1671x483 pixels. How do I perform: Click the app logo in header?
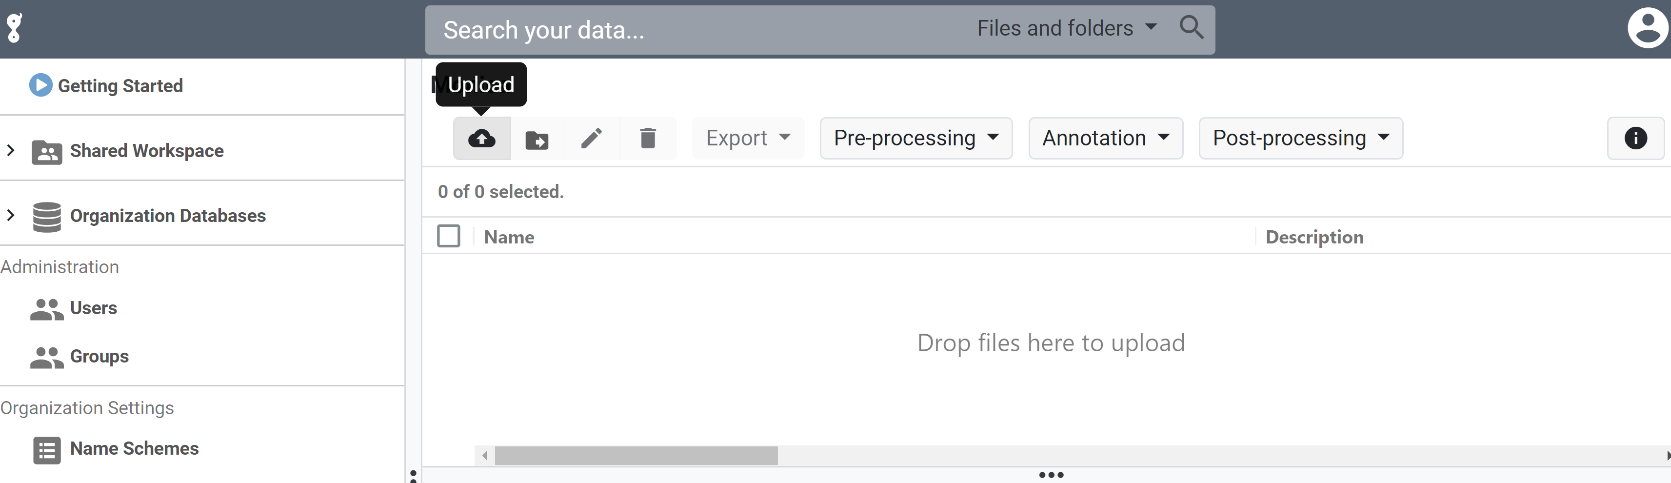14,28
